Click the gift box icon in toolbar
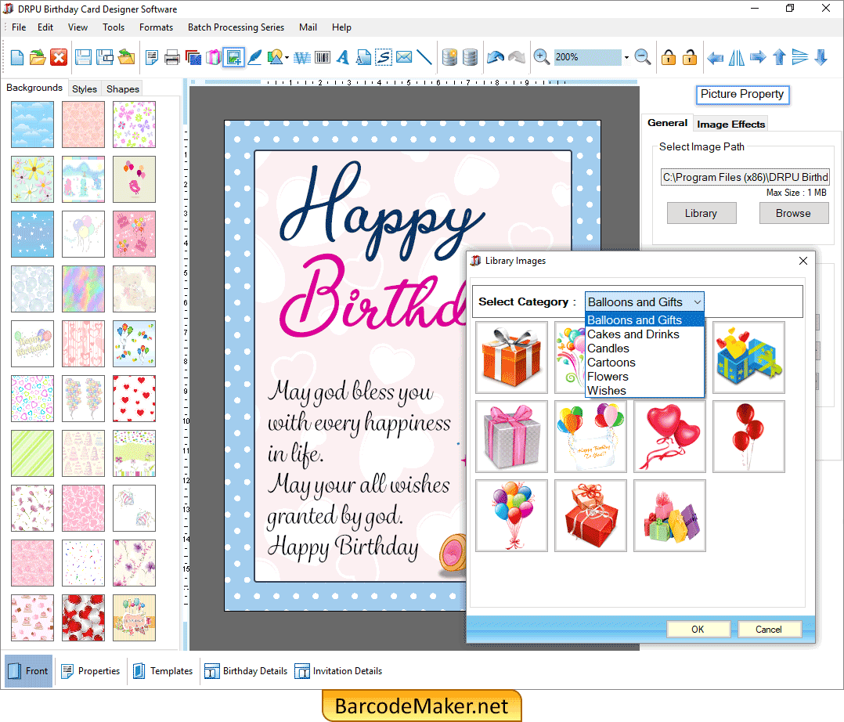 point(213,57)
